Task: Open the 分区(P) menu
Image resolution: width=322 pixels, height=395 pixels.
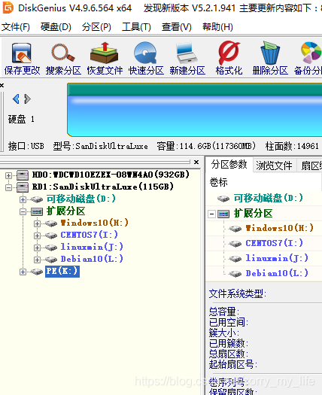Action: coord(96,27)
